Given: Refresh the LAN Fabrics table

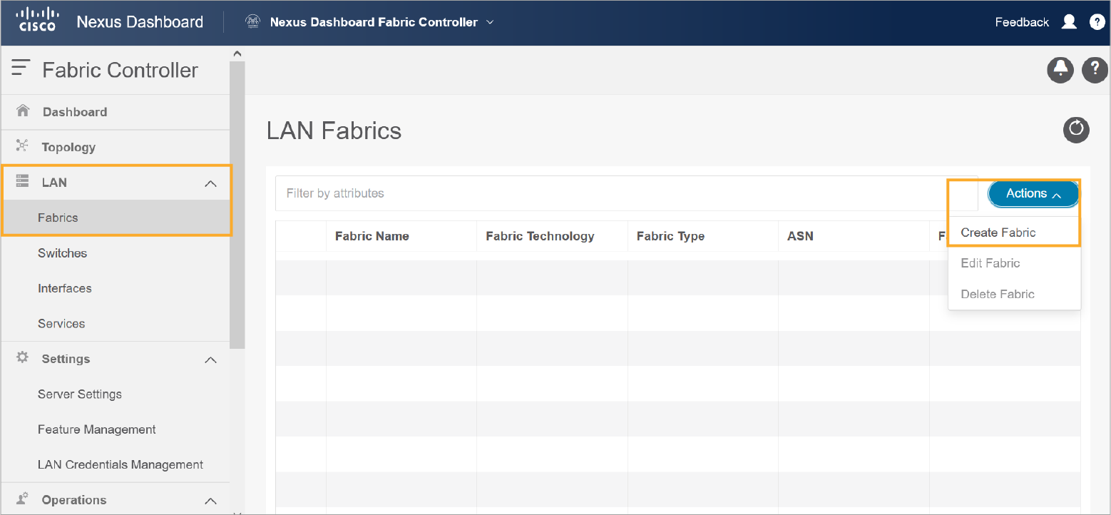Looking at the screenshot, I should [1076, 130].
